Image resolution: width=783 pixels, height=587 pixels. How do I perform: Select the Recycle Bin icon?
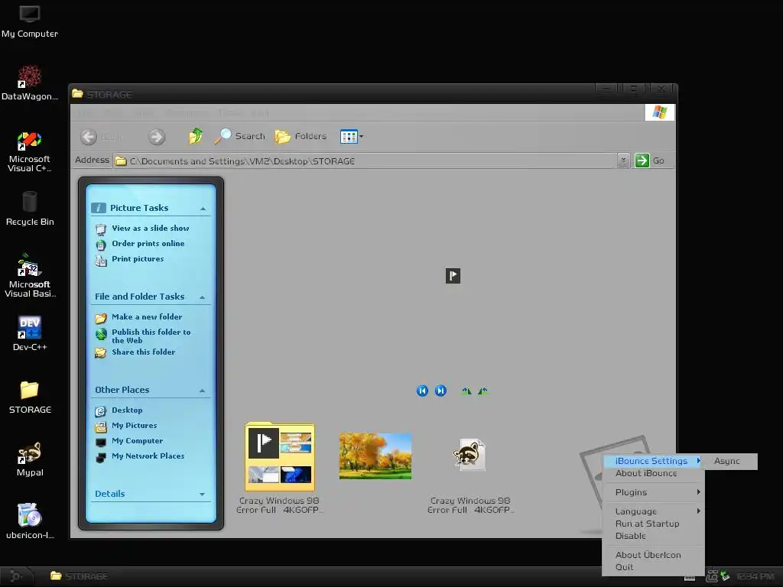(x=30, y=209)
